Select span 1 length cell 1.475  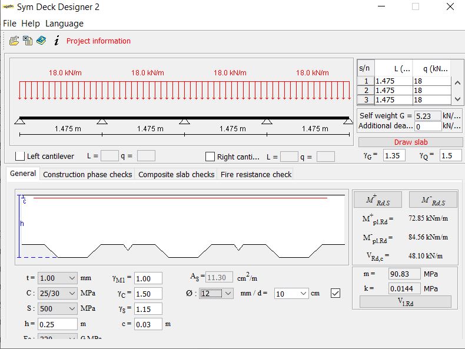(394, 81)
